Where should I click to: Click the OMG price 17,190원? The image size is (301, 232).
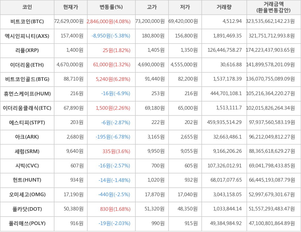coord(74,195)
